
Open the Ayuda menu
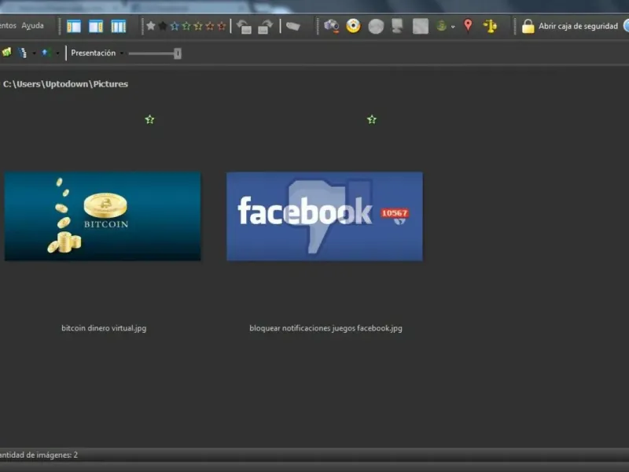[x=32, y=26]
